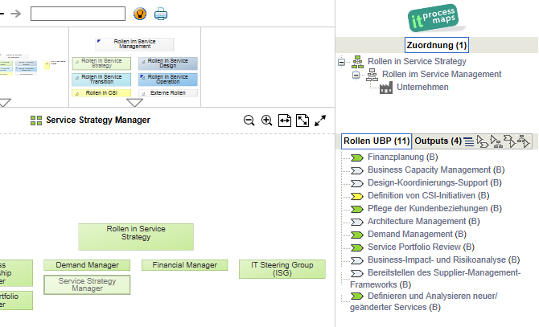
Task: Fit diagram to width icon
Action: [x=285, y=120]
